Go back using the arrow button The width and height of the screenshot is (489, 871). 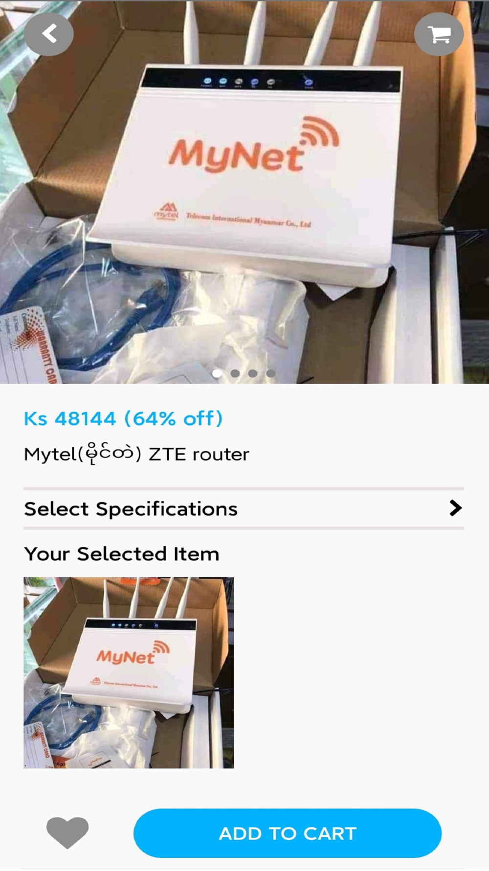[x=49, y=34]
